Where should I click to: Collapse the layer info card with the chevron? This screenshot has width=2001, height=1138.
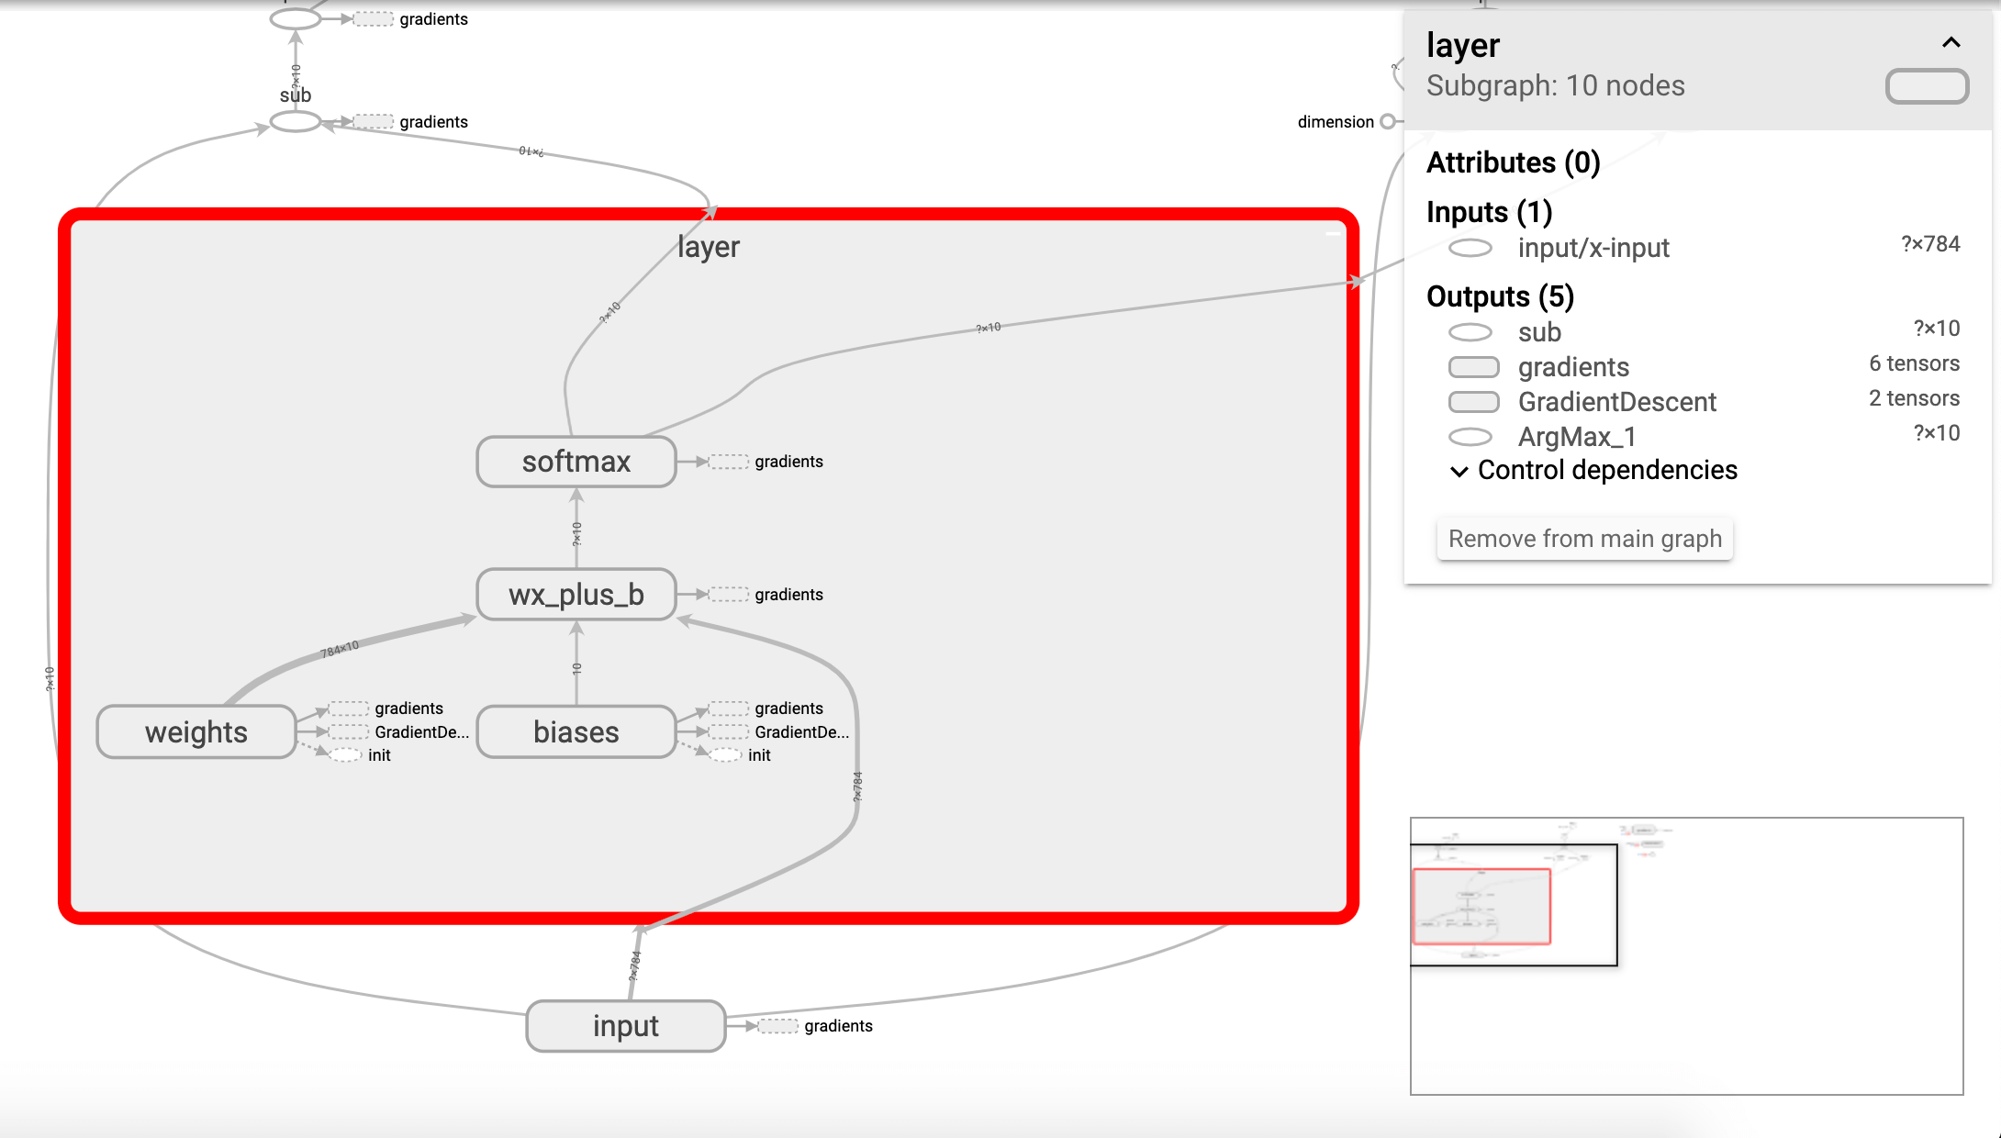tap(1951, 43)
